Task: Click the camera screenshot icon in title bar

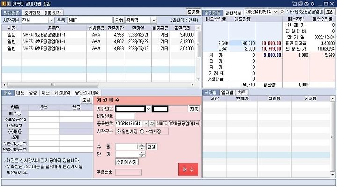Action: point(307,4)
